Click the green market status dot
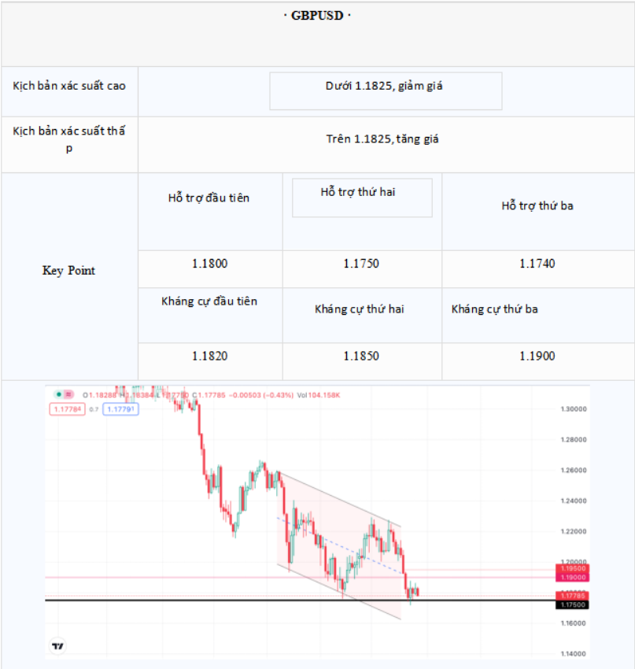The width and height of the screenshot is (635, 669). click(x=59, y=394)
